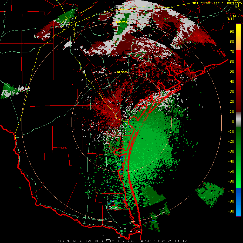Click the "KCRP" station ID in caption
Viewport: 243px width, 243px height.
click(x=146, y=241)
